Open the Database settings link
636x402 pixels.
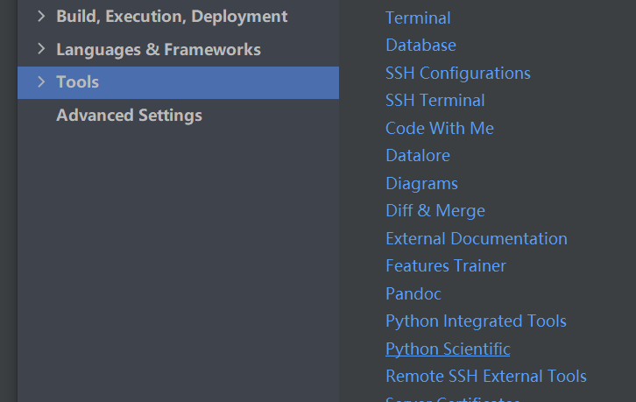click(420, 45)
